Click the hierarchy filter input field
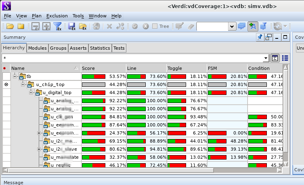The width and height of the screenshot is (304, 185). click(x=134, y=58)
